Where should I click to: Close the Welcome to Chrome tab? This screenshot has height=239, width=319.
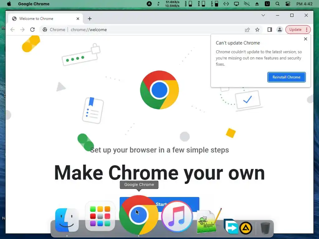(x=78, y=19)
